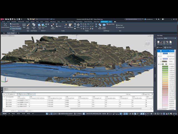The image size is (178, 134).
Task: Click the Check In feature icon
Action: coord(43,26)
